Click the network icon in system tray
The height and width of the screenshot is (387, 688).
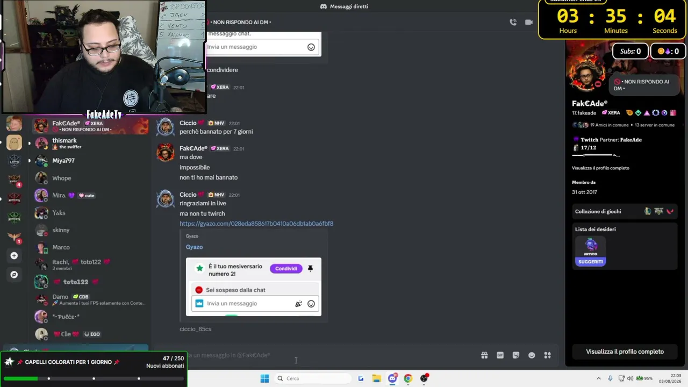(x=621, y=378)
